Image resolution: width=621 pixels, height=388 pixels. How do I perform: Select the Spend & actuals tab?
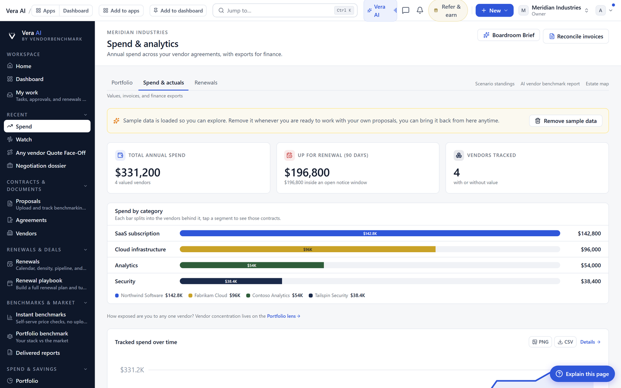[x=163, y=83]
